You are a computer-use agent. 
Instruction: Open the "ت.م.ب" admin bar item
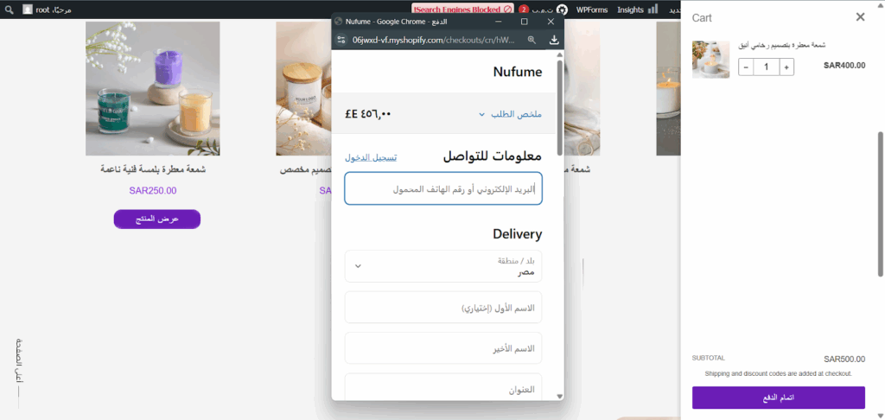pyautogui.click(x=543, y=9)
